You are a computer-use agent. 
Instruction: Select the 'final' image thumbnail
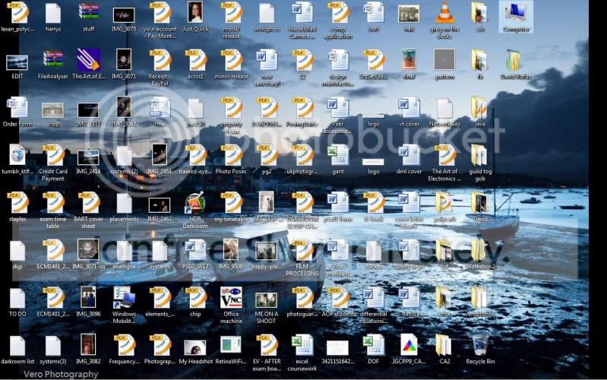click(x=409, y=59)
